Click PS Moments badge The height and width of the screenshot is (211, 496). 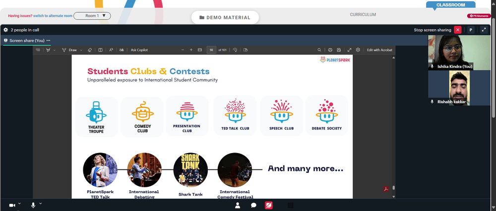click(x=479, y=16)
